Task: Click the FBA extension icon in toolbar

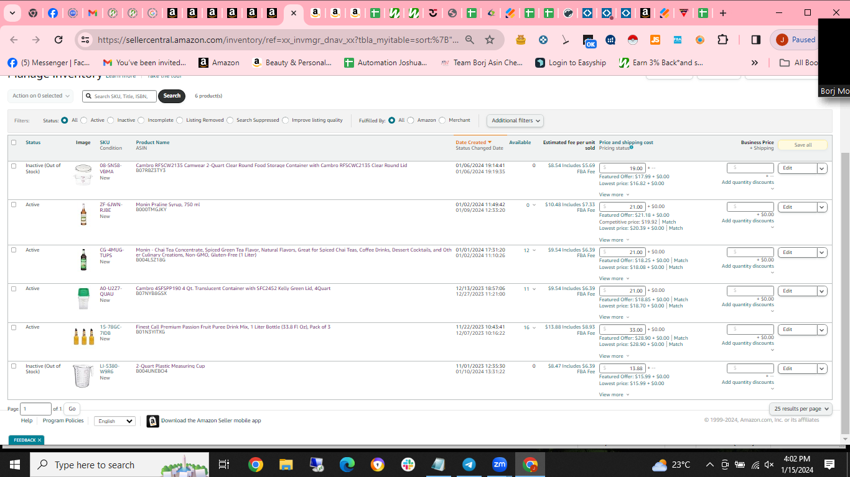Action: [678, 40]
